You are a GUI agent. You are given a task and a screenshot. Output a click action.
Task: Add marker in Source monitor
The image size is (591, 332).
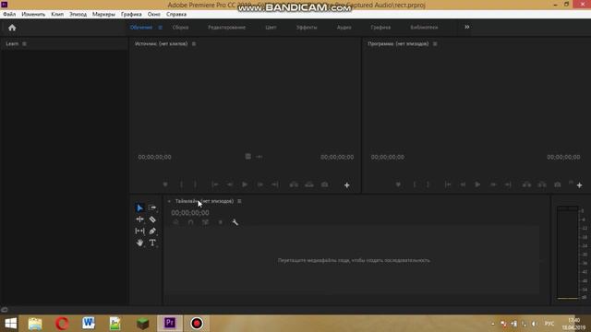click(165, 184)
